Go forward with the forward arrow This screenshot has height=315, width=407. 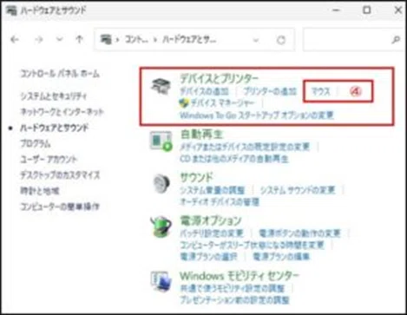pyautogui.click(x=38, y=39)
